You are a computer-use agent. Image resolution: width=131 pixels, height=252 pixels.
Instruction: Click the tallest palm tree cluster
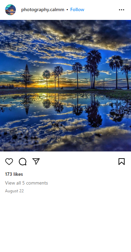tap(93, 69)
